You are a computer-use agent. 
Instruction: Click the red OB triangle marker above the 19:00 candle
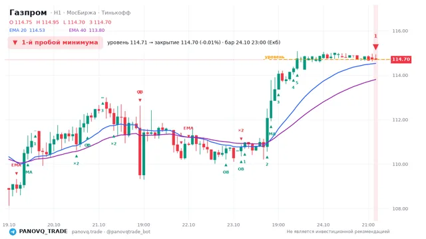tap(140, 100)
